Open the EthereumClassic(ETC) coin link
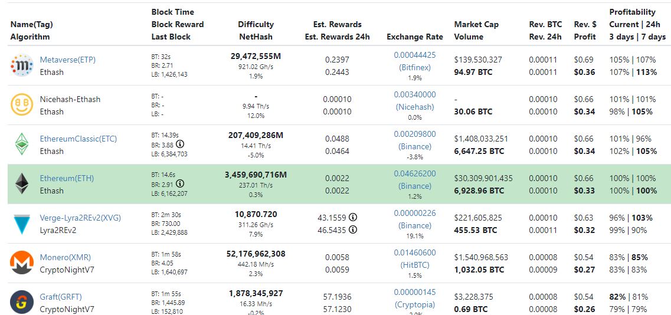 [78, 139]
